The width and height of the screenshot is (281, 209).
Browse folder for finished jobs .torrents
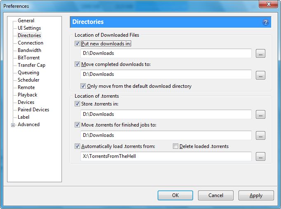260,136
